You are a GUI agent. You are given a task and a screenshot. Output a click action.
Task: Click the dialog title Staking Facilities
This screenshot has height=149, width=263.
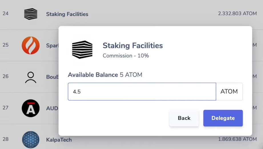(132, 45)
